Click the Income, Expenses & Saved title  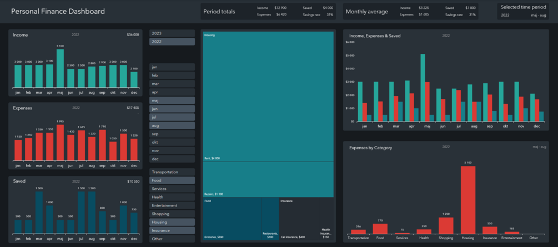(x=375, y=36)
